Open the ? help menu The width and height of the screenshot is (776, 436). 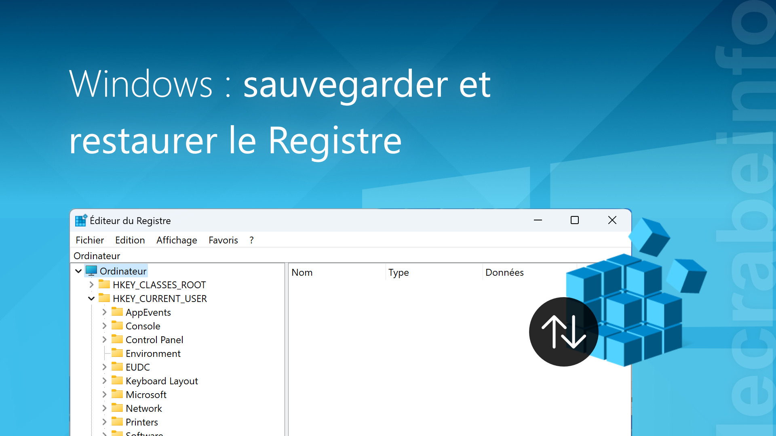[251, 240]
